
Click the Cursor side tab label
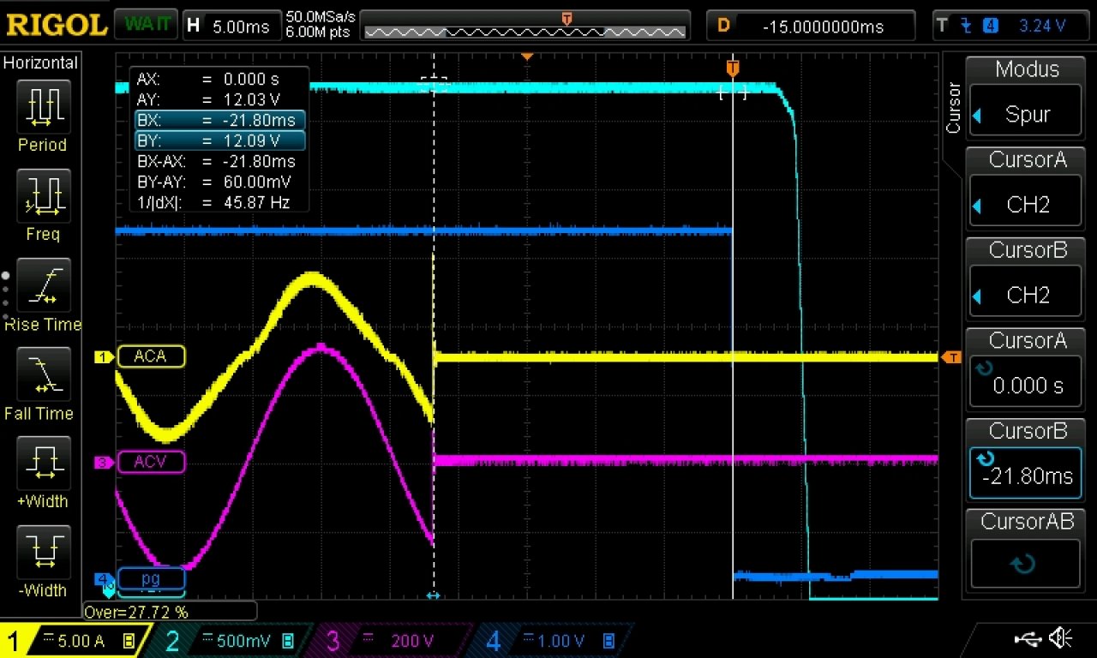[952, 107]
